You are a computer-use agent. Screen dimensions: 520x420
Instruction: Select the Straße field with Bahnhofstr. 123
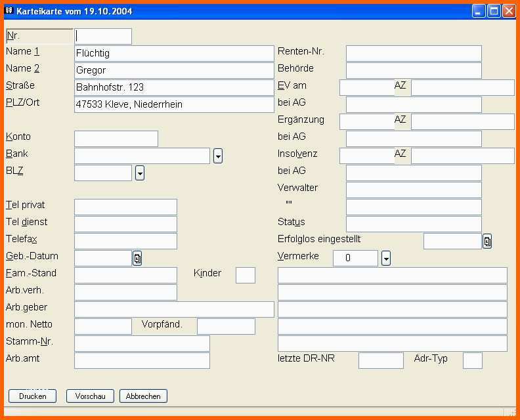coord(174,87)
